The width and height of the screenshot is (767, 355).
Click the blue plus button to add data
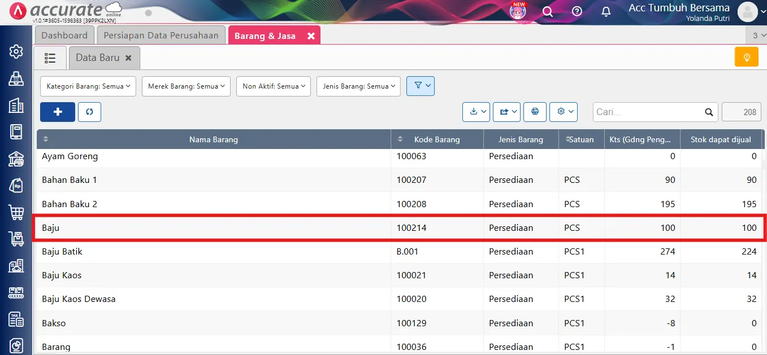[x=57, y=112]
